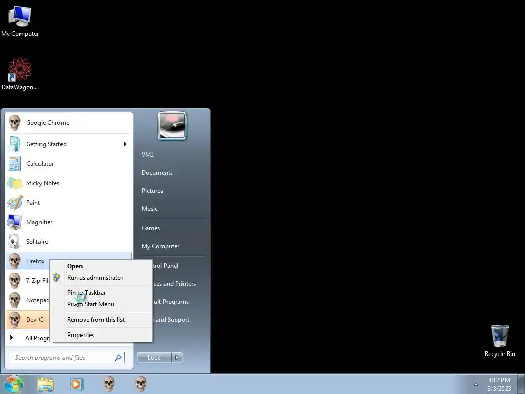Click the Sticky Notes icon

(x=14, y=183)
